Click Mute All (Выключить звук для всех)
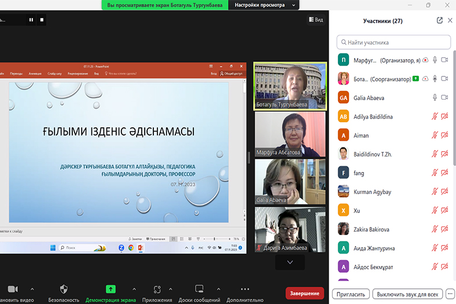456x304 pixels. [408, 294]
